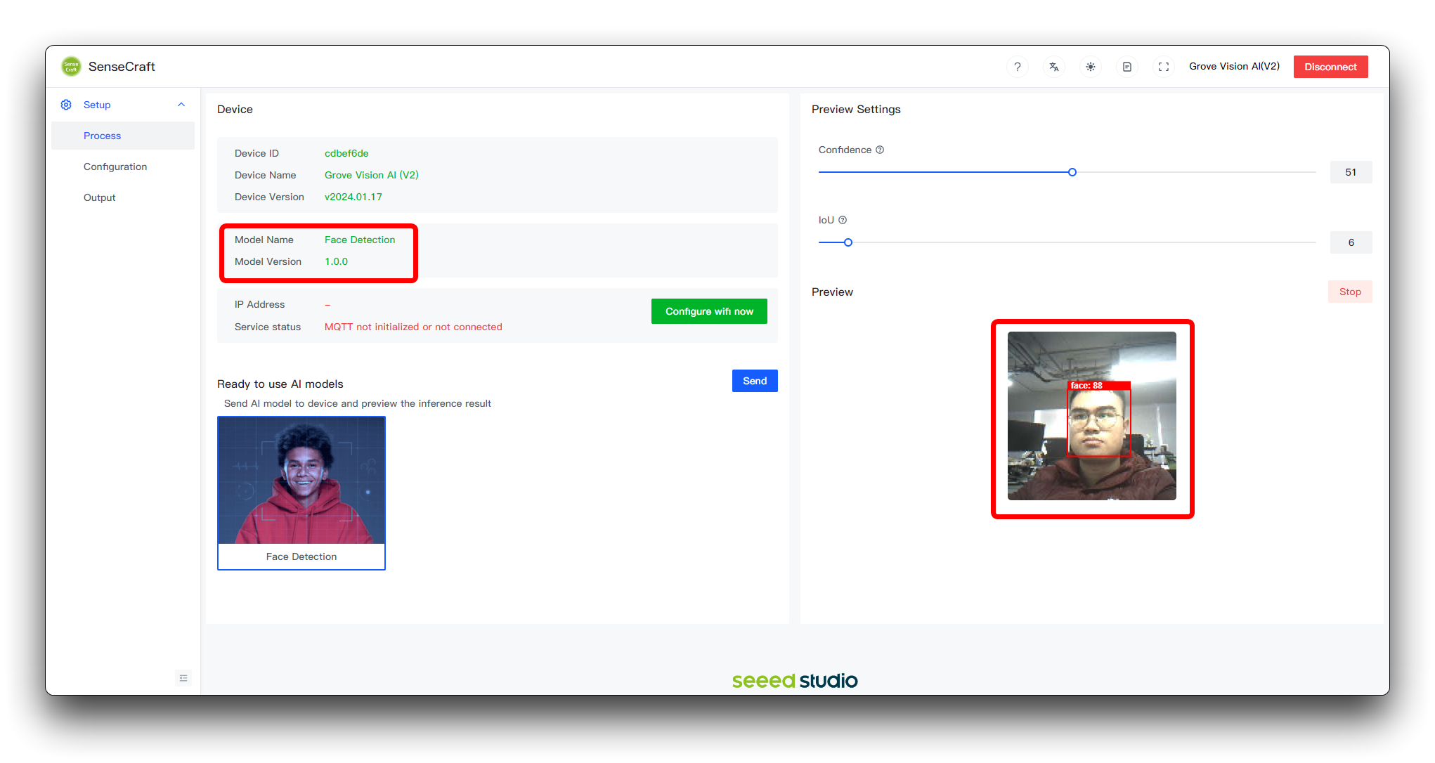The height and width of the screenshot is (763, 1435).
Task: Click the Model Version value 1.0.0
Action: pos(336,261)
